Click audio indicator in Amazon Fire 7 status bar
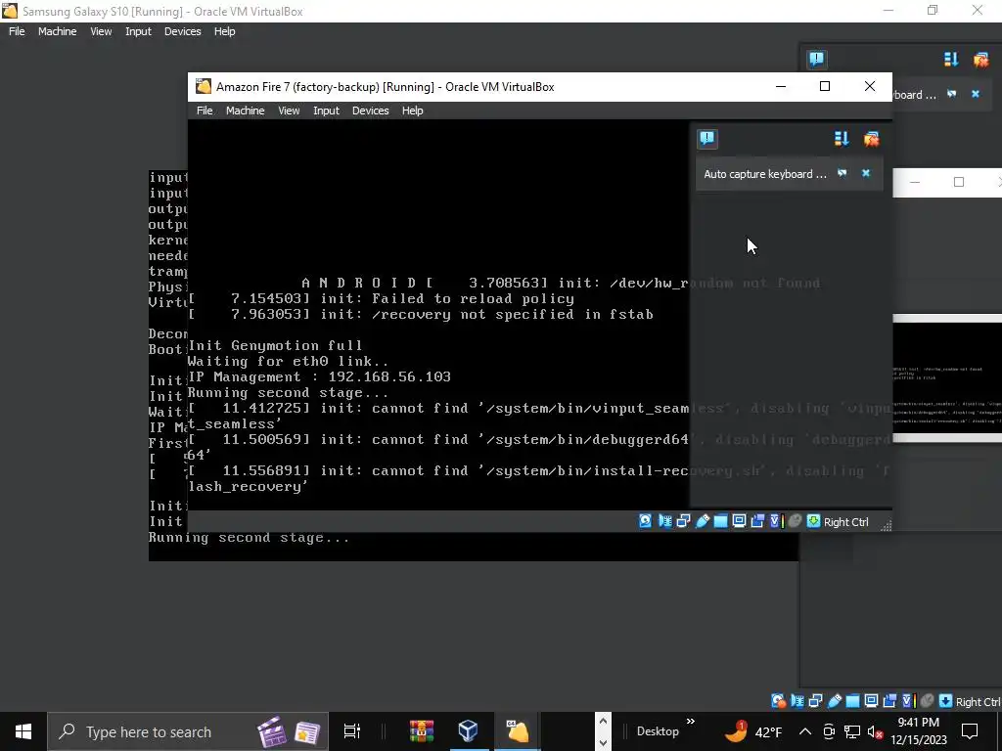This screenshot has height=751, width=1002. [664, 521]
